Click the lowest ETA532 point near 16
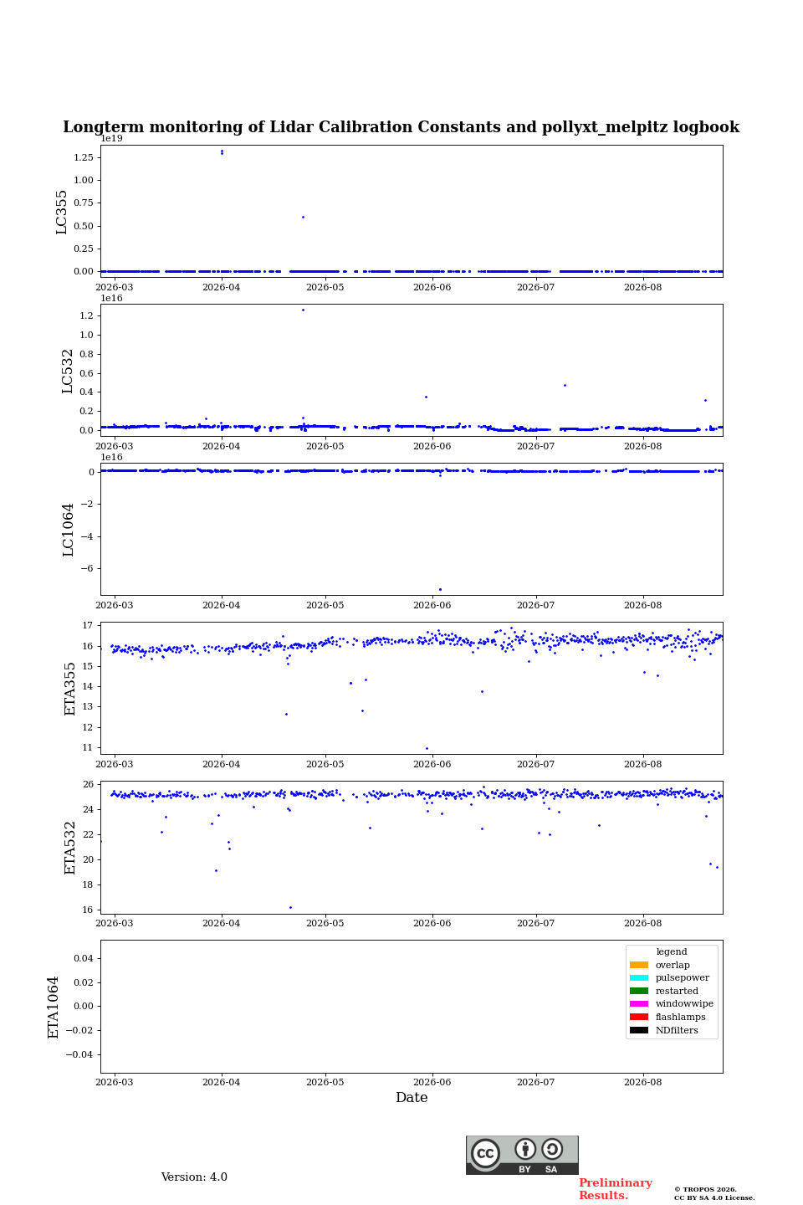 pyautogui.click(x=290, y=907)
